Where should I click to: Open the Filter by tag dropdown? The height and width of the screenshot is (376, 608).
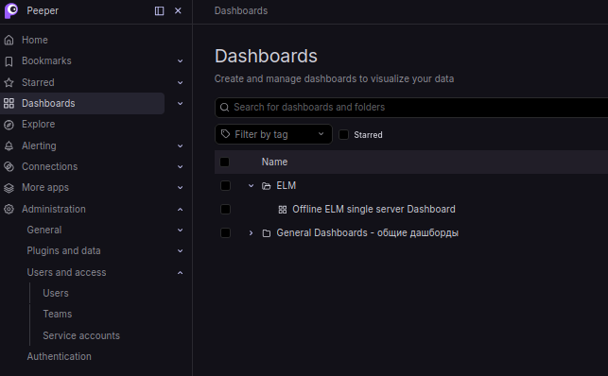click(273, 134)
